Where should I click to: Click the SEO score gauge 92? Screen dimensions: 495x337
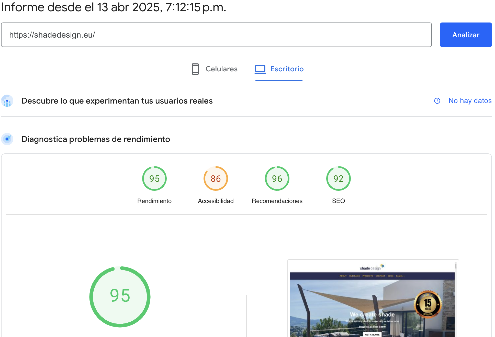(x=338, y=178)
